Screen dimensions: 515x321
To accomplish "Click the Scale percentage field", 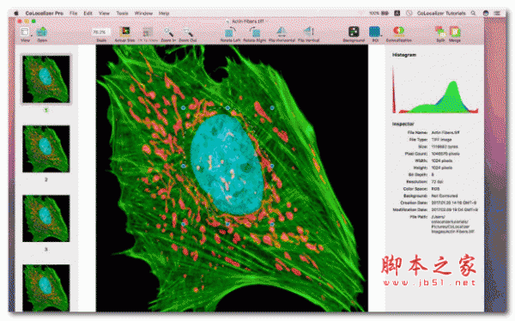I will pyautogui.click(x=100, y=33).
